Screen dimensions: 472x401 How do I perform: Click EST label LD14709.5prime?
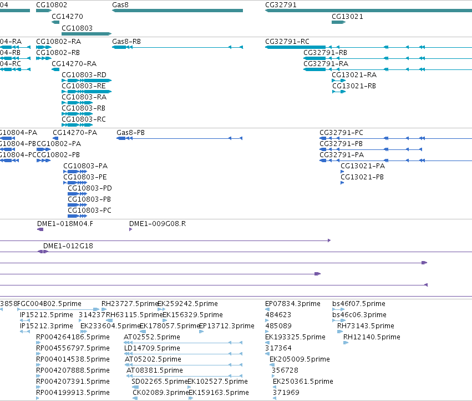pos(152,348)
